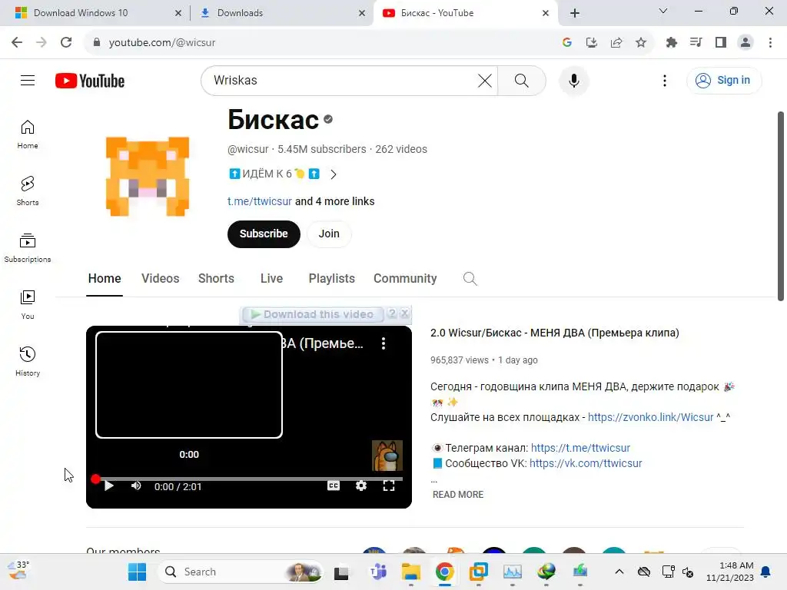This screenshot has width=787, height=590.
Task: Expand the channel description chevron
Action: pyautogui.click(x=334, y=174)
